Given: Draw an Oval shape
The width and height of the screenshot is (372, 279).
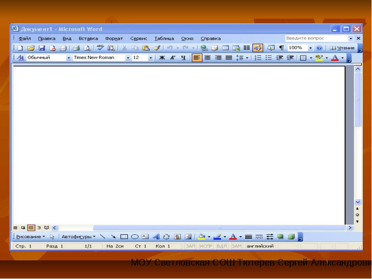Looking at the screenshot, I should pyautogui.click(x=135, y=237).
